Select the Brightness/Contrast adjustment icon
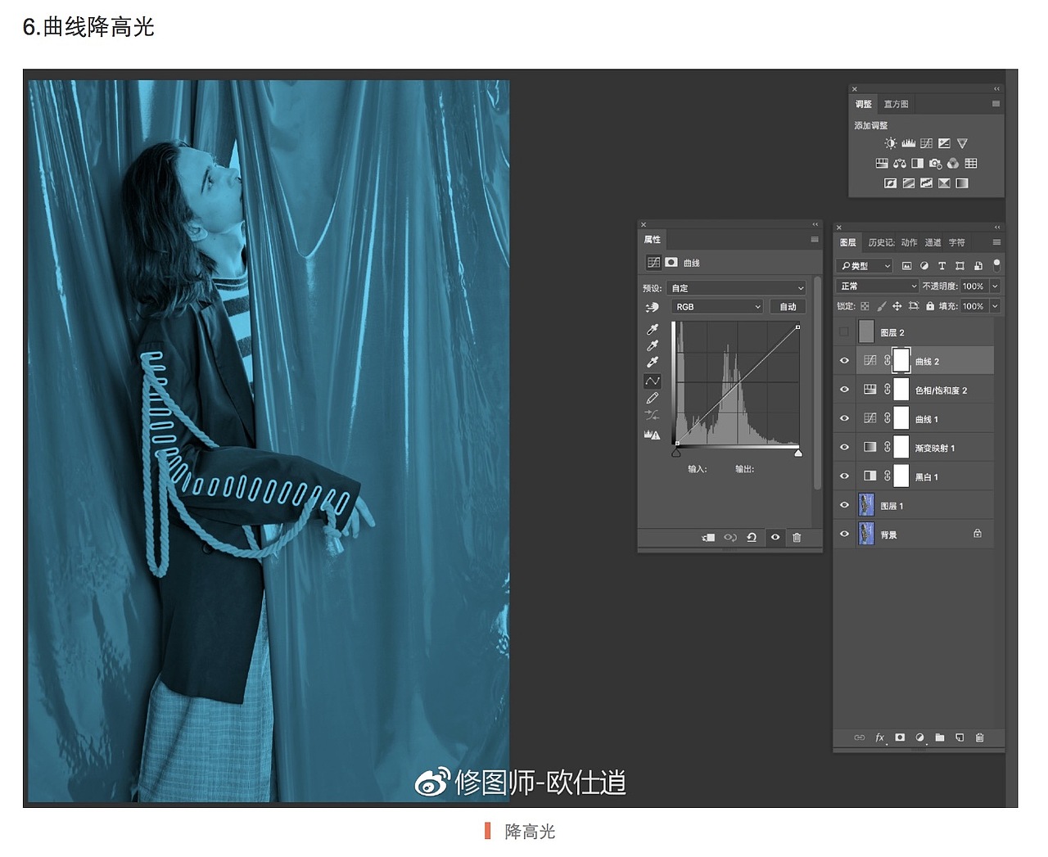 pos(891,143)
